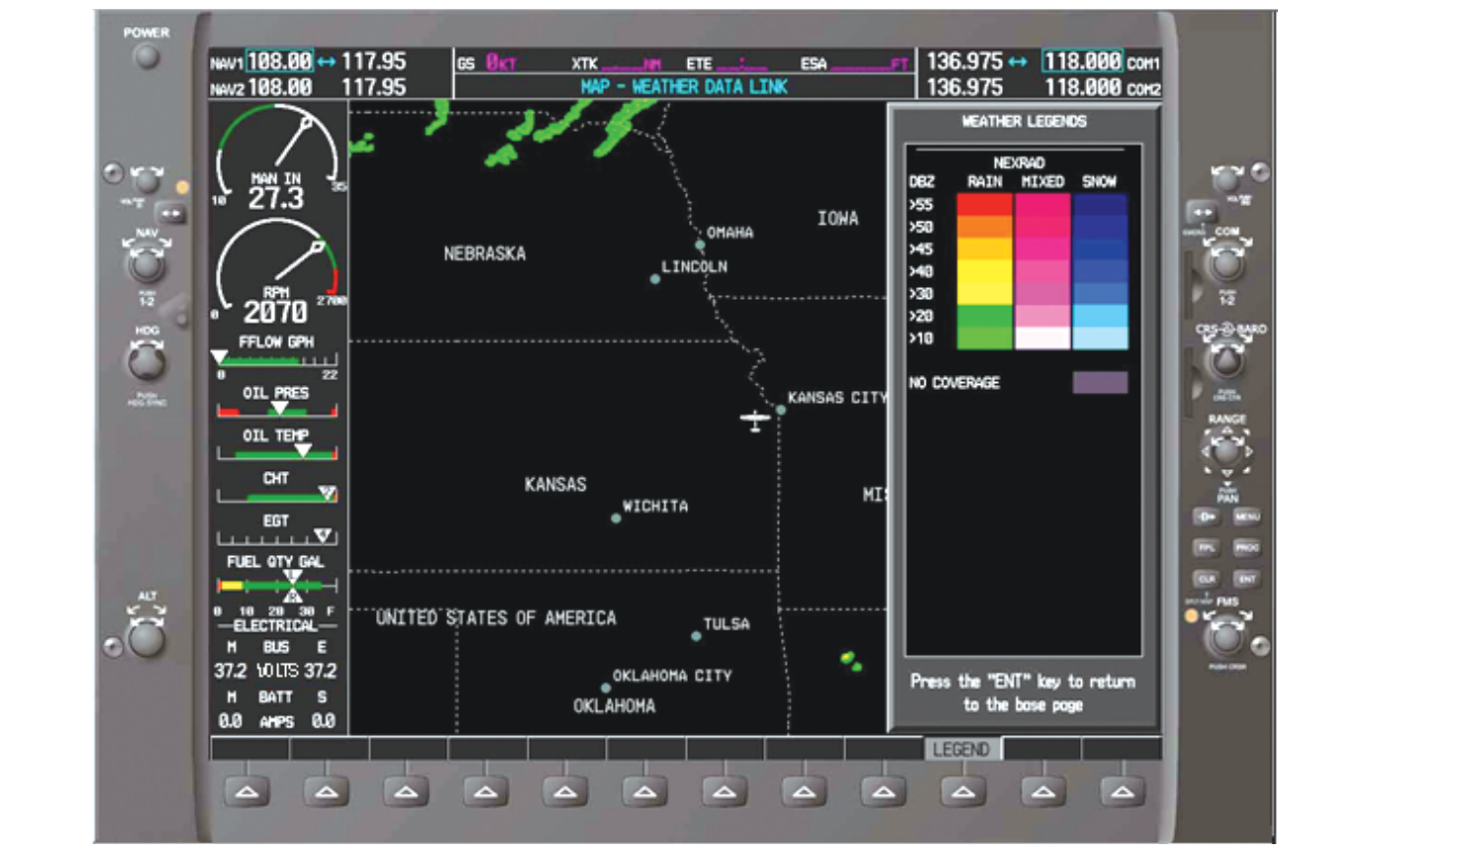Click the PROC procedures key

point(1246,547)
